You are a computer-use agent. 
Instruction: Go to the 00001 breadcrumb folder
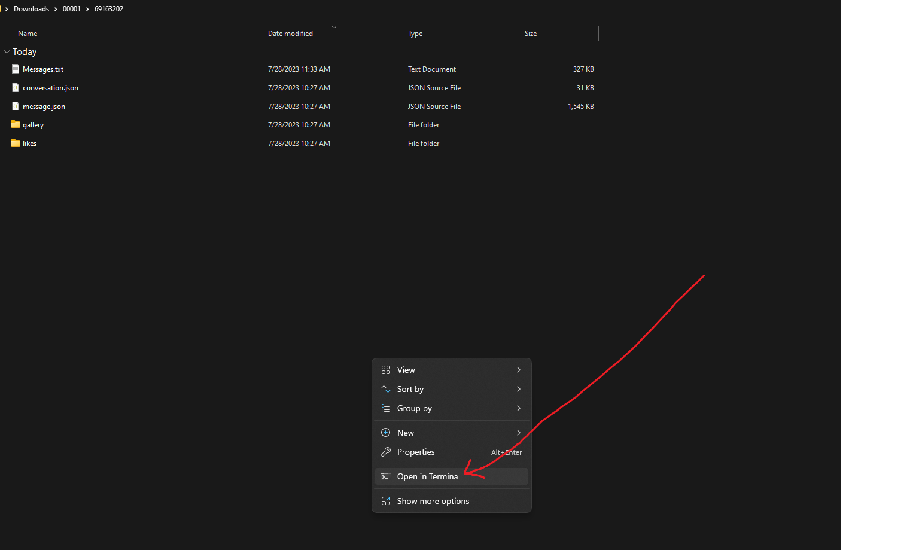coord(71,9)
